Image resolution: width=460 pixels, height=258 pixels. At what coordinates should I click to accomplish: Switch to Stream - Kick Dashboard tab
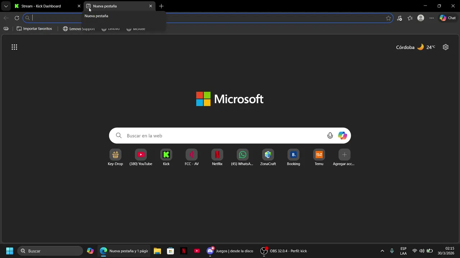coord(47,6)
